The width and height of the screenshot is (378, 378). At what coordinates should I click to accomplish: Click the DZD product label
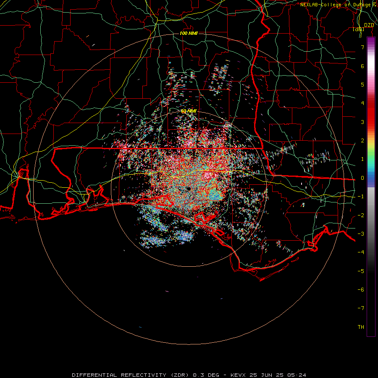click(x=369, y=25)
